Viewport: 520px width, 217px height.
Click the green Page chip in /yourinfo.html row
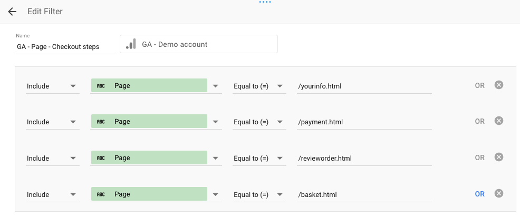[x=149, y=85]
